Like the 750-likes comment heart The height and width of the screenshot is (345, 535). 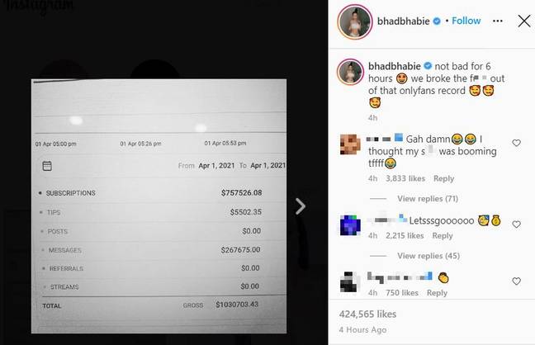coord(516,281)
